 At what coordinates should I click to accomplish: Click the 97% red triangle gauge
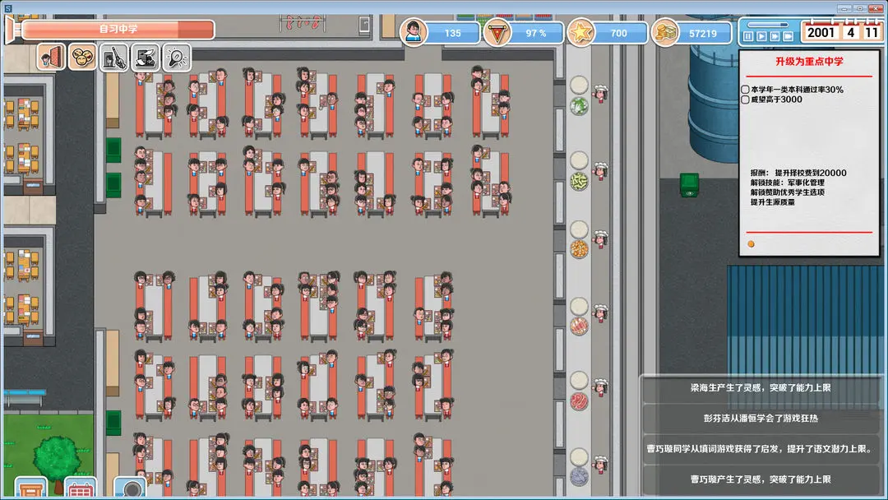pyautogui.click(x=498, y=33)
